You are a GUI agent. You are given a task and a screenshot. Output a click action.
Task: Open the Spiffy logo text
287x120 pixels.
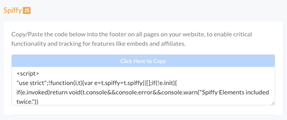click(13, 11)
